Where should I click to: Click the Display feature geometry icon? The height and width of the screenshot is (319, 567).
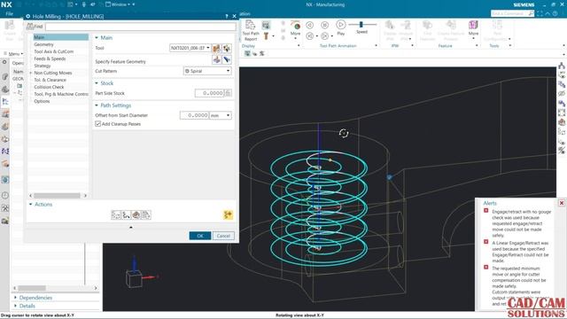[x=227, y=59]
